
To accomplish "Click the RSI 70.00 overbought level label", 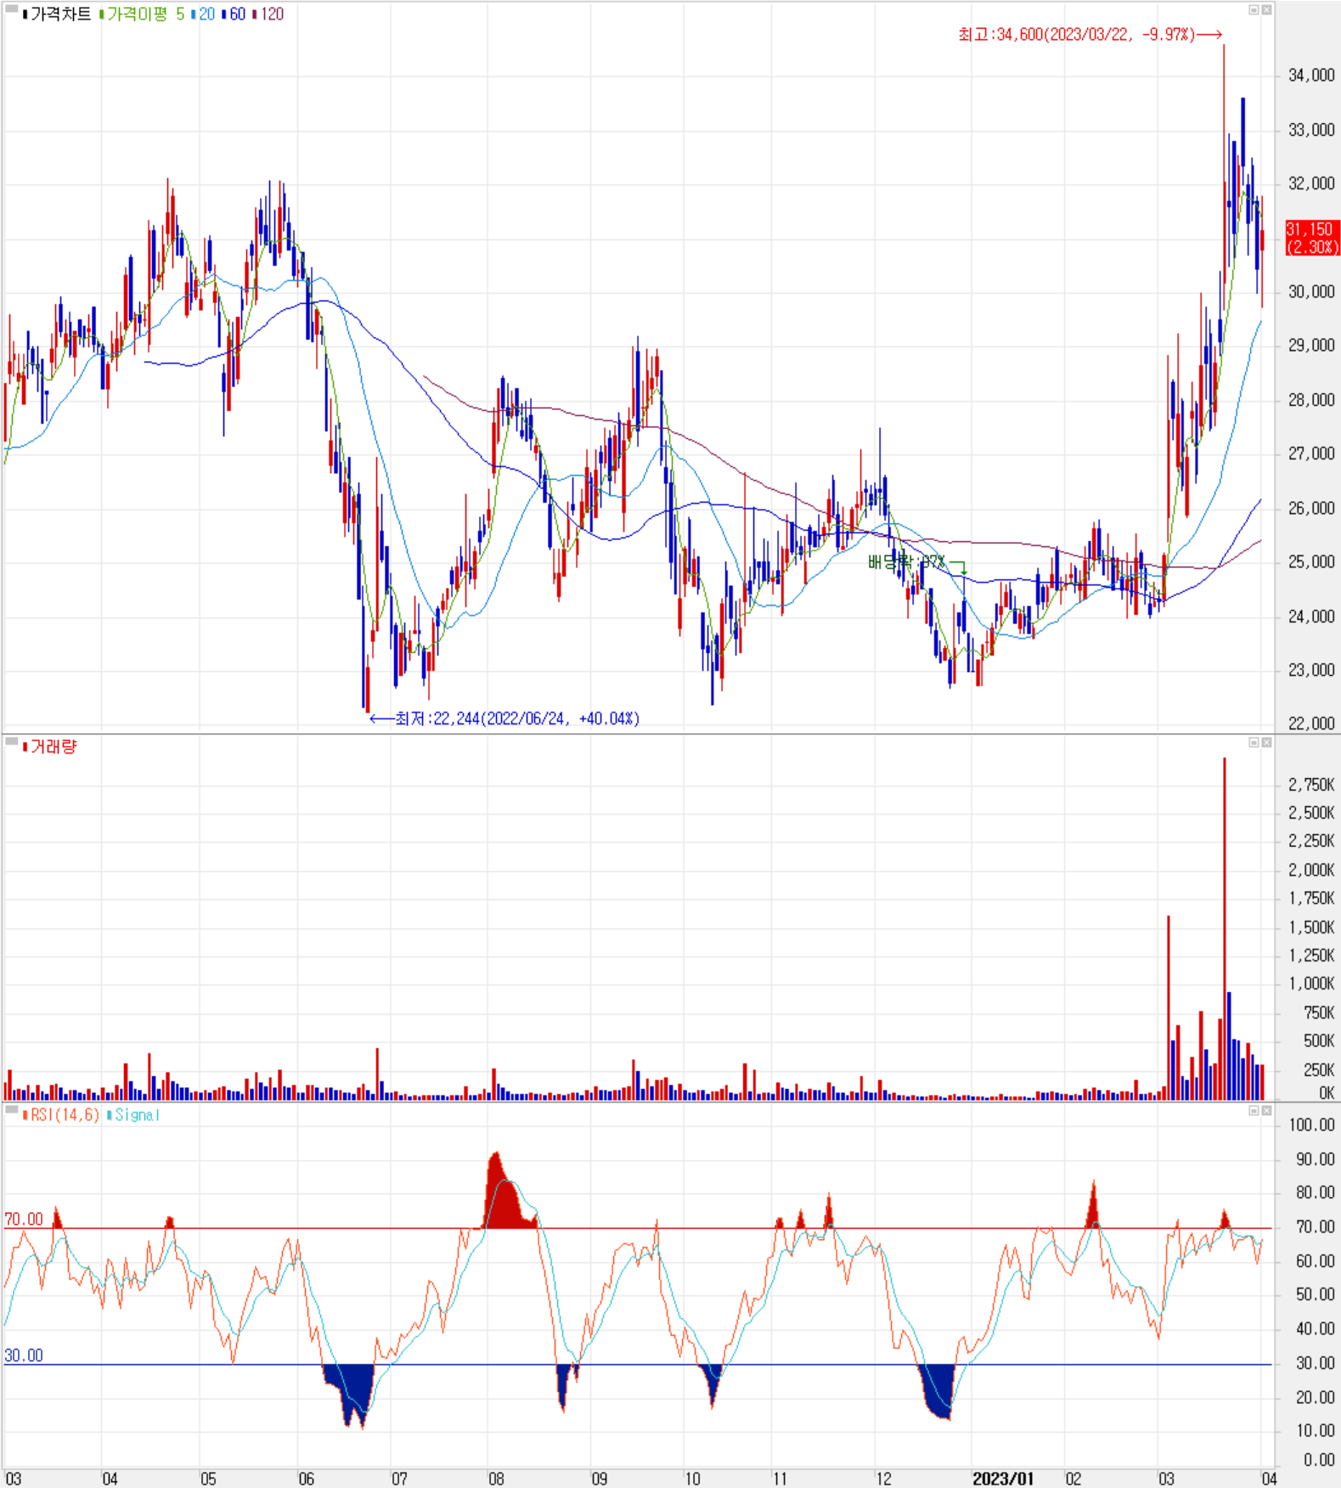I will (24, 1220).
